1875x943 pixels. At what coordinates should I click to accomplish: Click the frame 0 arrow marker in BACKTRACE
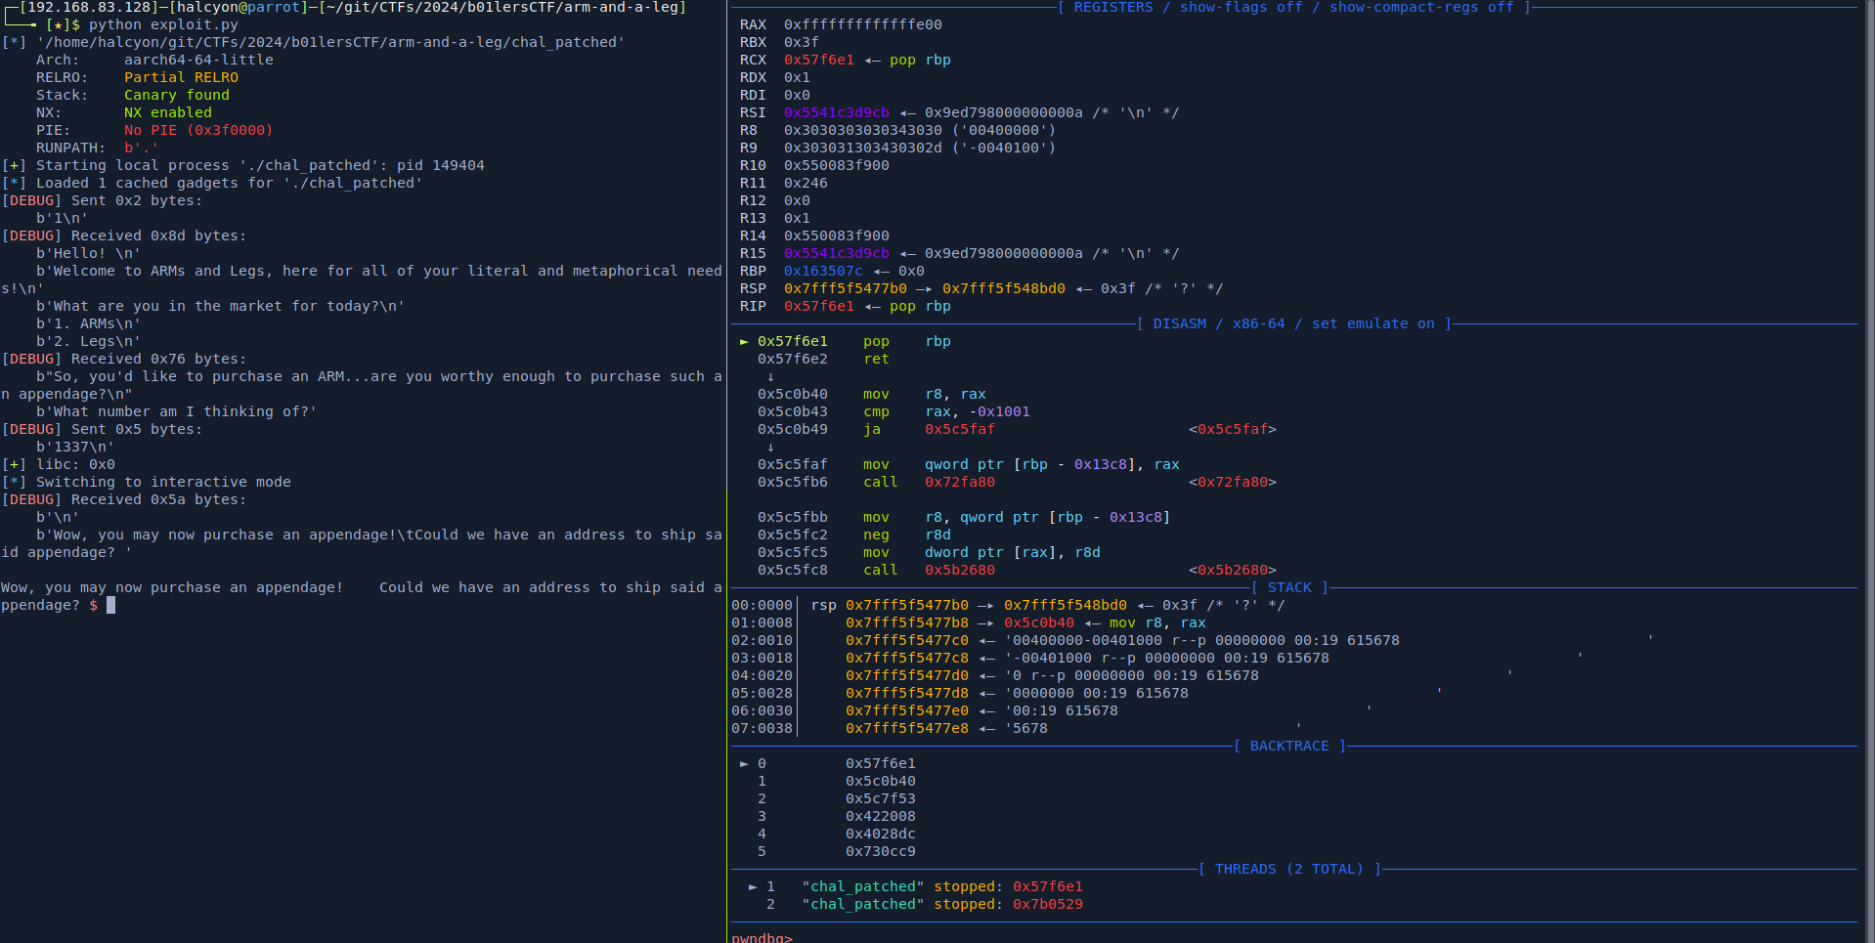(x=744, y=763)
